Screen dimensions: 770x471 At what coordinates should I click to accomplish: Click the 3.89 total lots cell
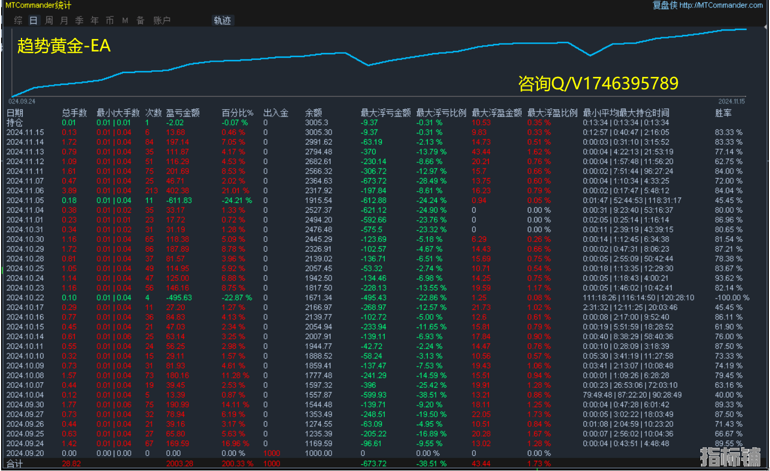[x=70, y=191]
